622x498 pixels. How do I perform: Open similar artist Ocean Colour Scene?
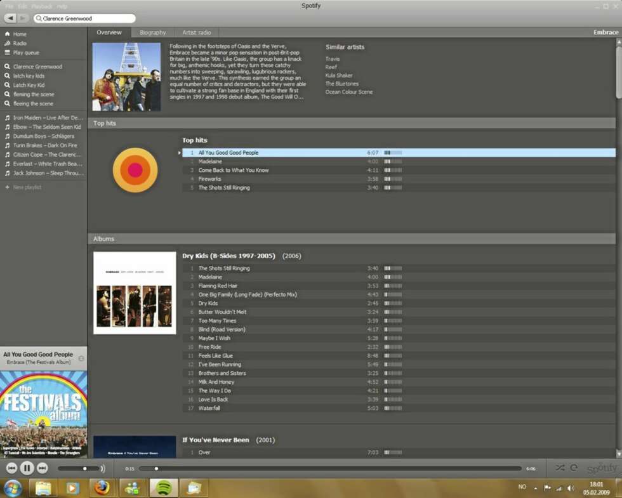348,92
